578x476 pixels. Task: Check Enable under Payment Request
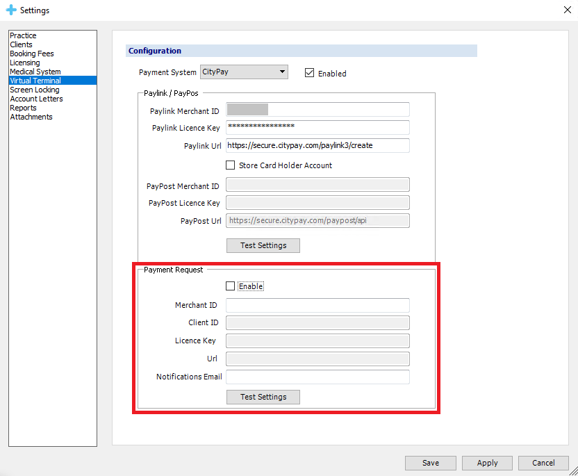[x=231, y=286]
